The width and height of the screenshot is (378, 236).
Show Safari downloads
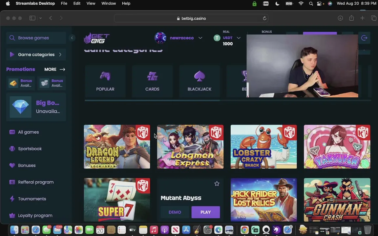coord(340,18)
